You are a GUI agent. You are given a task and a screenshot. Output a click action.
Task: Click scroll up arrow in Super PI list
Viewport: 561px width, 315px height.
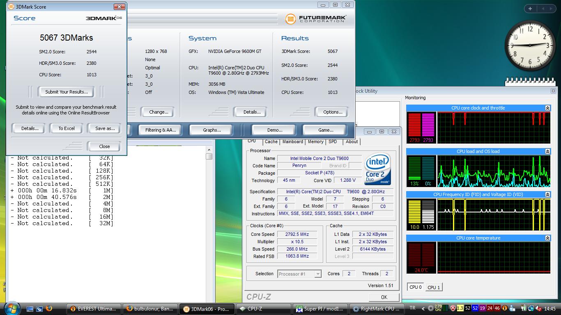point(209,150)
